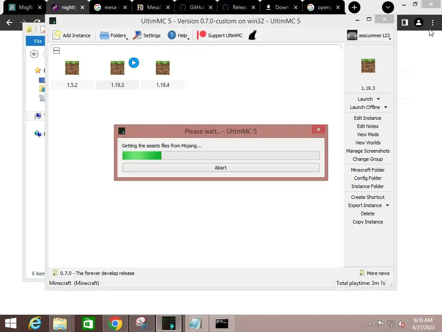Open Manage Screenshots
The width and height of the screenshot is (442, 332).
coord(368,151)
